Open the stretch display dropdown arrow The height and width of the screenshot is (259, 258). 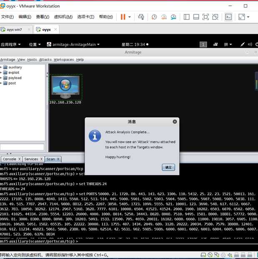click(248, 17)
